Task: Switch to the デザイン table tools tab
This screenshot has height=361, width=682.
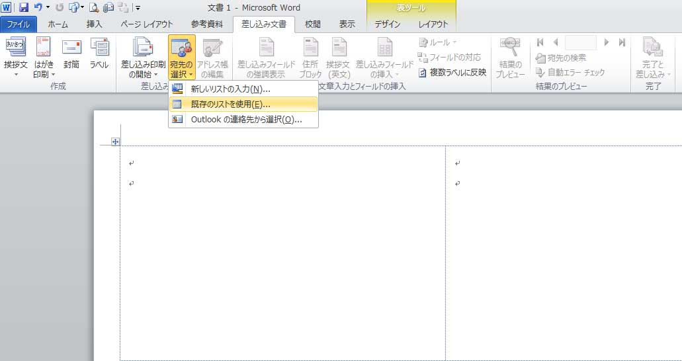Action: (388, 24)
